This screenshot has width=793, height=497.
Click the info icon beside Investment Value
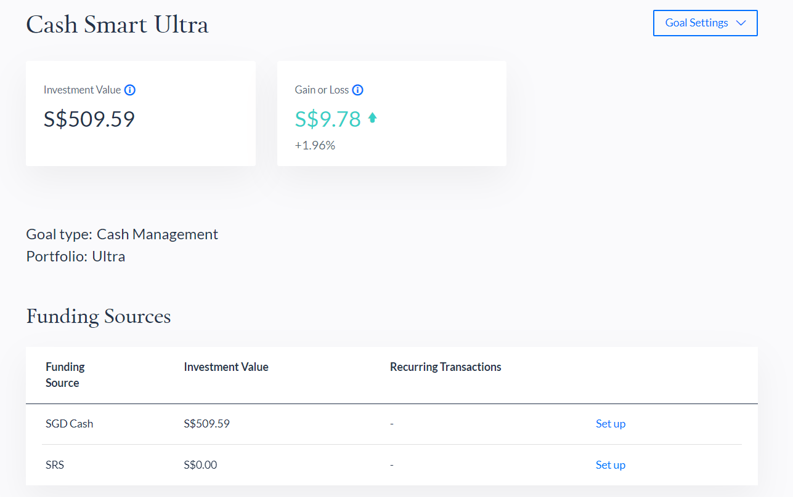point(129,90)
